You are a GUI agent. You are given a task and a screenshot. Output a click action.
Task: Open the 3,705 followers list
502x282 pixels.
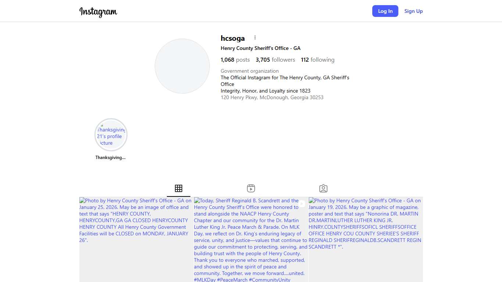(275, 60)
